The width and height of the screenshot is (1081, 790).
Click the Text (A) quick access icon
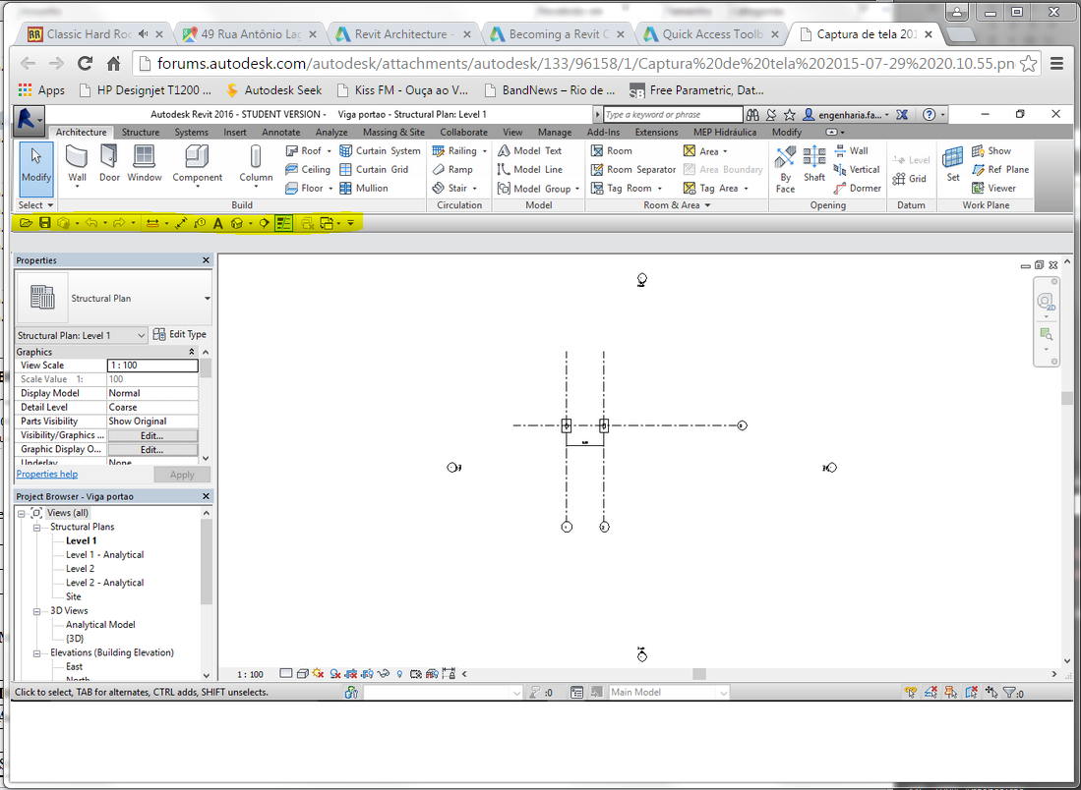pyautogui.click(x=217, y=223)
